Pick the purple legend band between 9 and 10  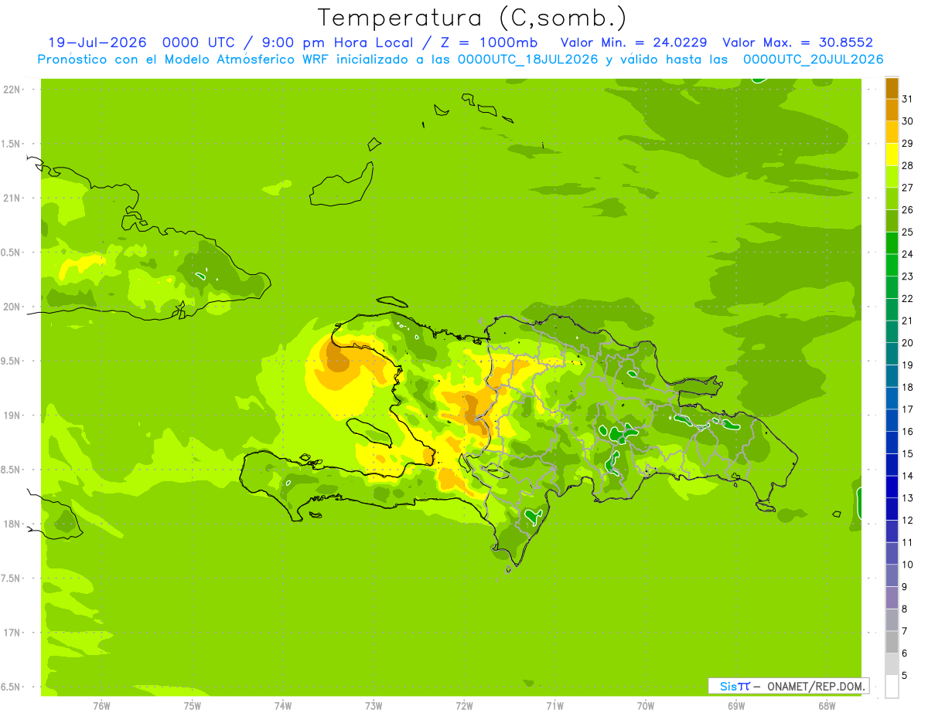[x=892, y=575]
